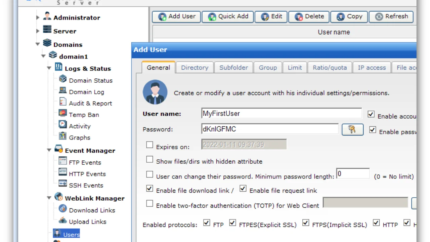
Task: Click the Download Links icon
Action: coord(63,209)
